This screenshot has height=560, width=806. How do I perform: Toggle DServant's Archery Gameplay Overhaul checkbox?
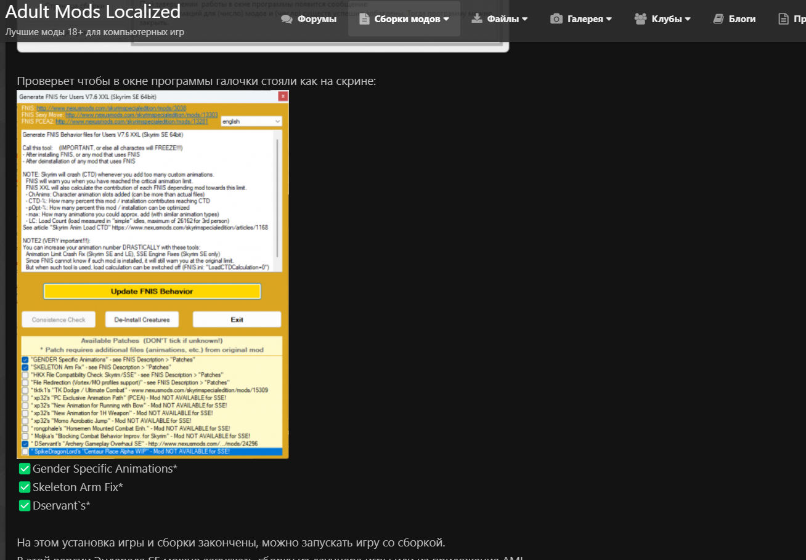pos(25,444)
